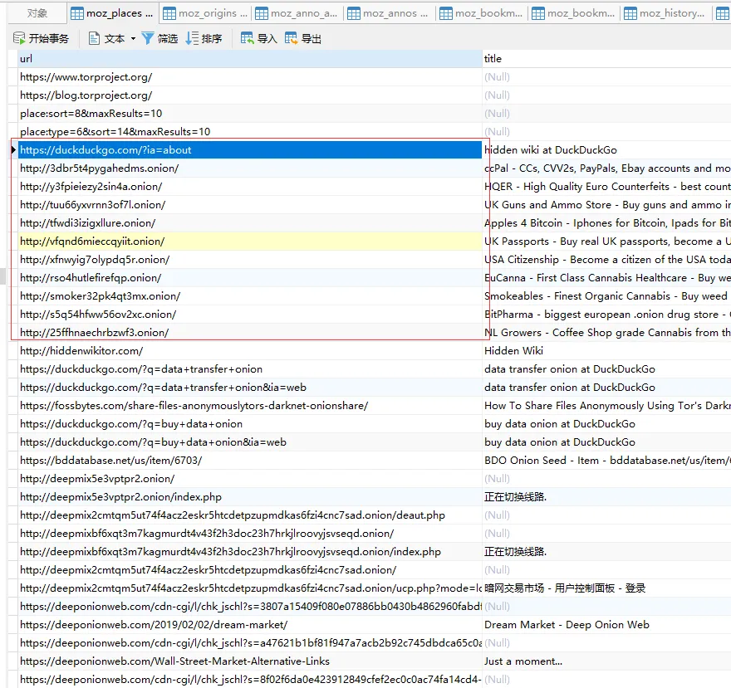Click the Import (导入) icon

coord(247,38)
